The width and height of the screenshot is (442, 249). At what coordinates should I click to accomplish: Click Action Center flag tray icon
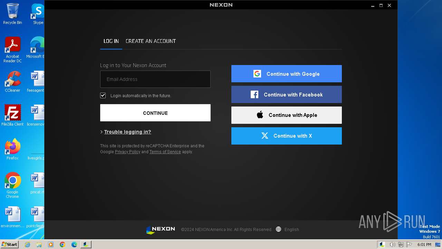coord(409,245)
